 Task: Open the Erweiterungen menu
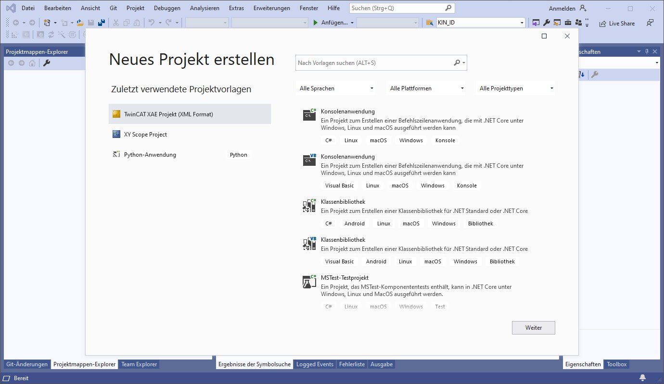pyautogui.click(x=272, y=8)
